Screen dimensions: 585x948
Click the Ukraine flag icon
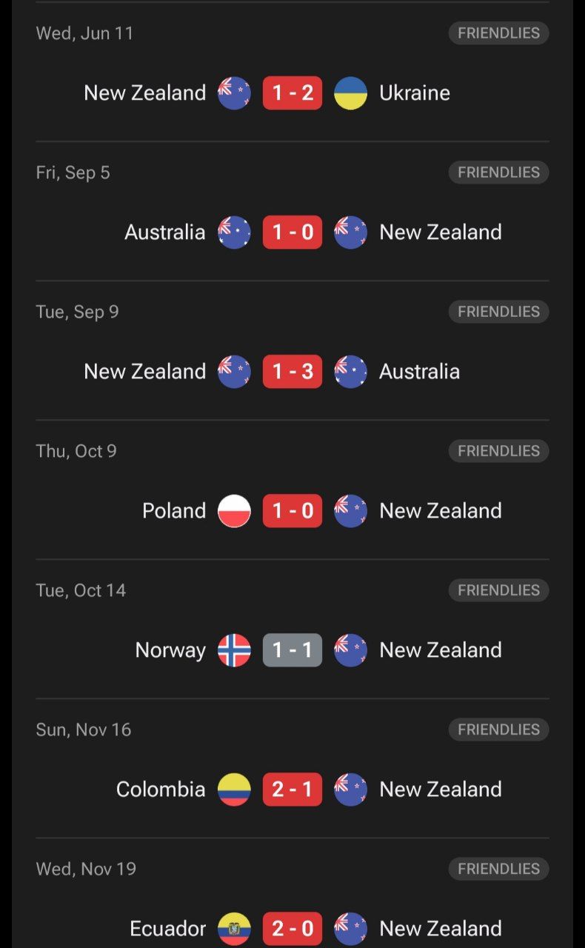coord(350,93)
